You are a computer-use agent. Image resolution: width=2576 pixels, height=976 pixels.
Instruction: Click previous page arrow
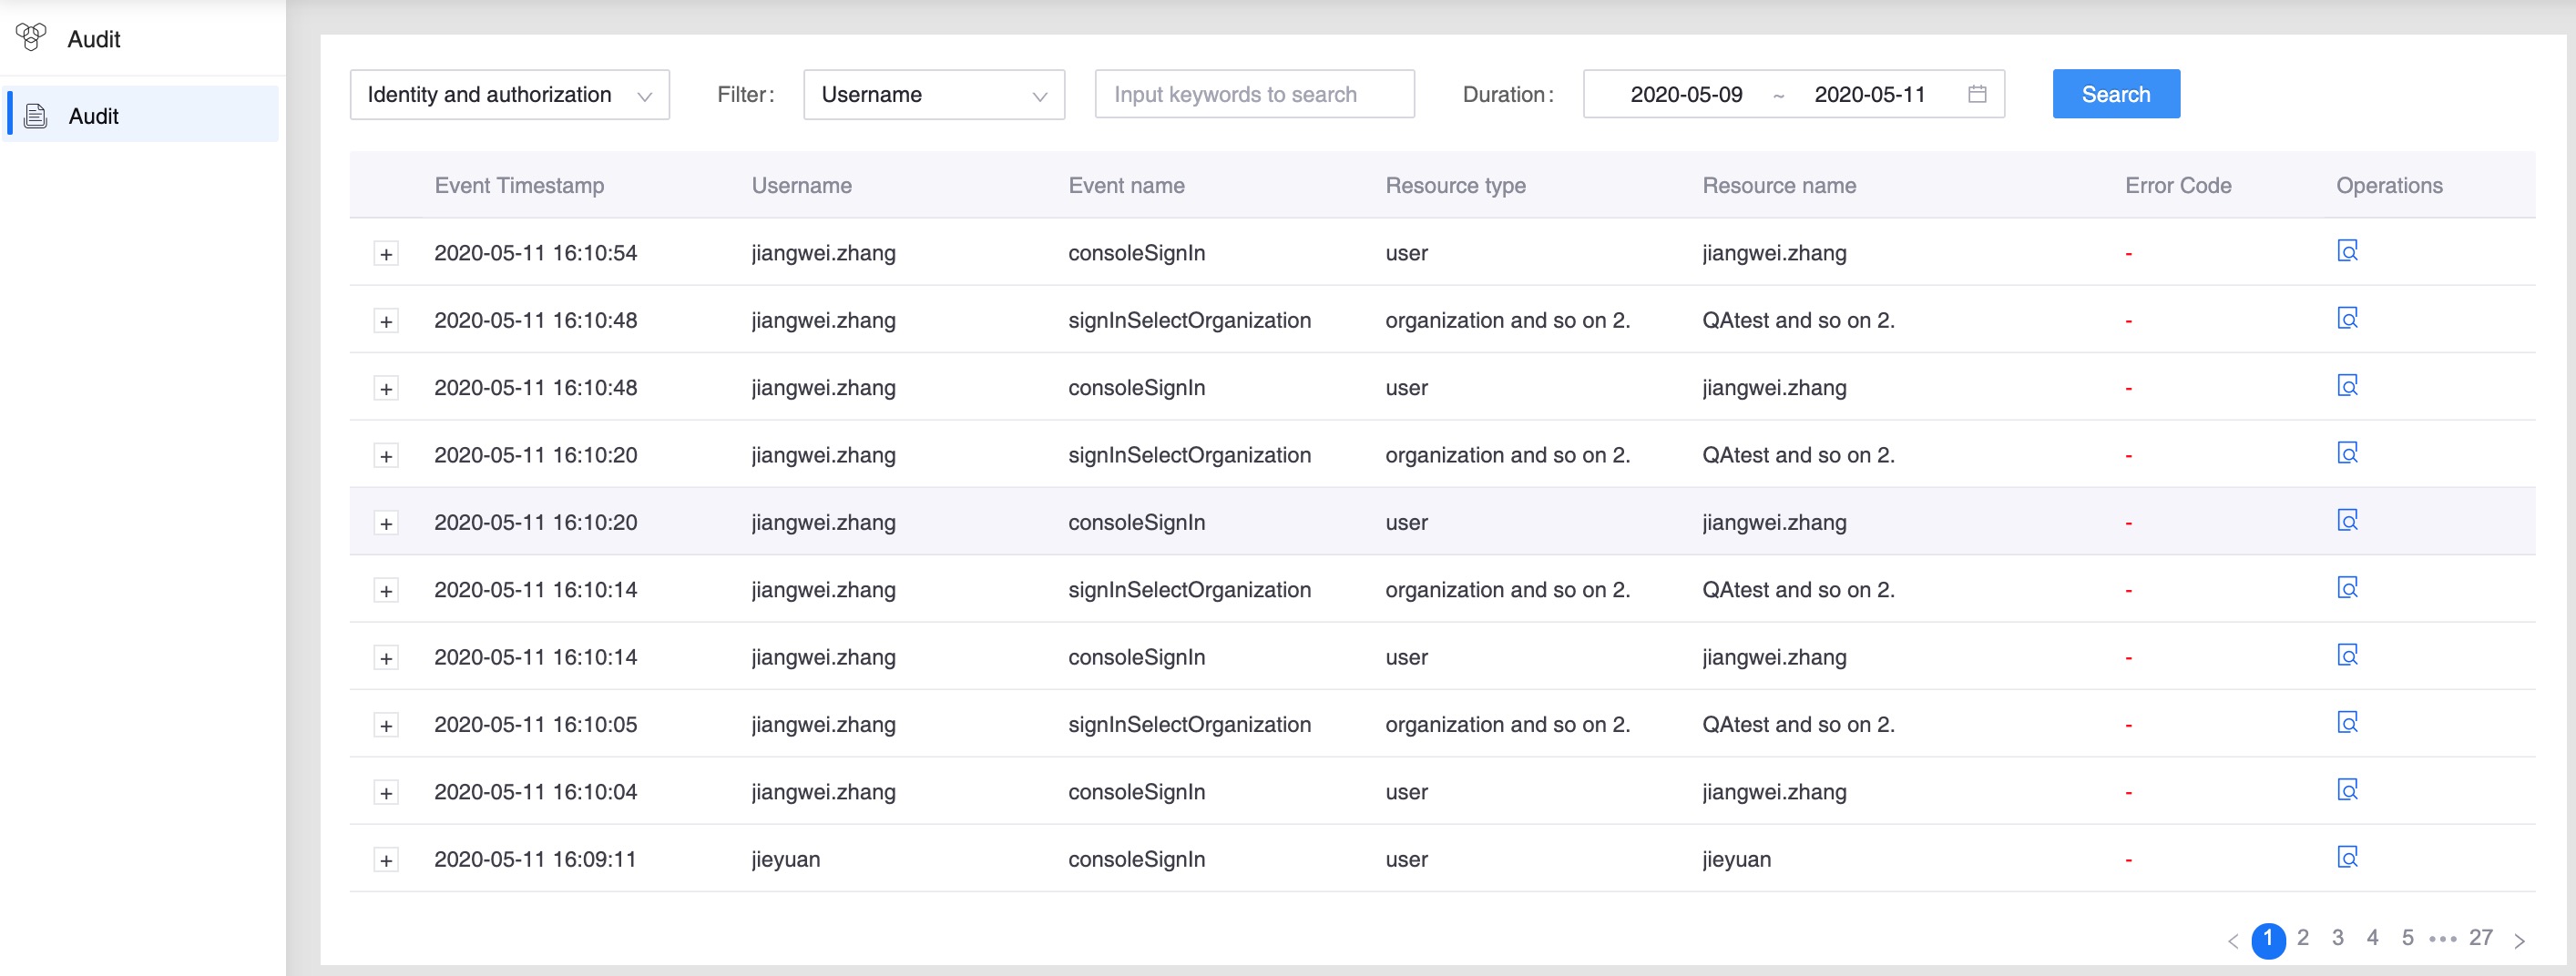[x=2233, y=941]
